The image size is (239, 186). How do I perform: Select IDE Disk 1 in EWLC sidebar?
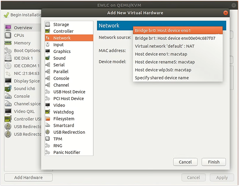(22, 58)
